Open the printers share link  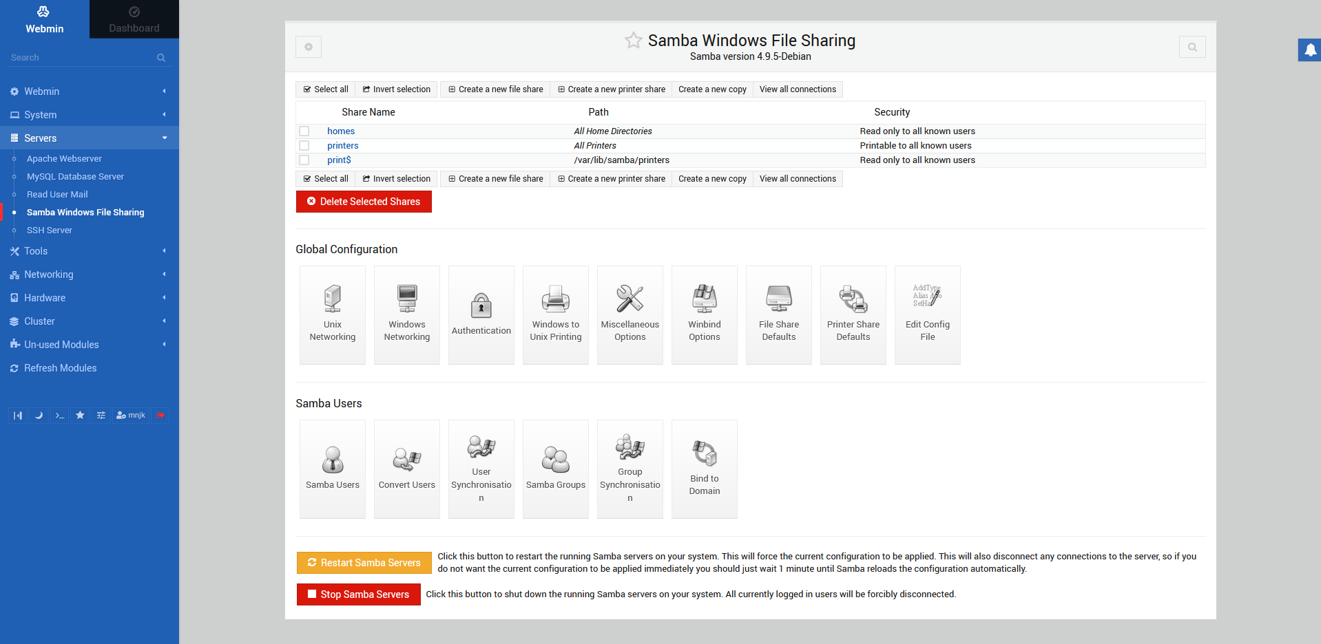(x=343, y=145)
